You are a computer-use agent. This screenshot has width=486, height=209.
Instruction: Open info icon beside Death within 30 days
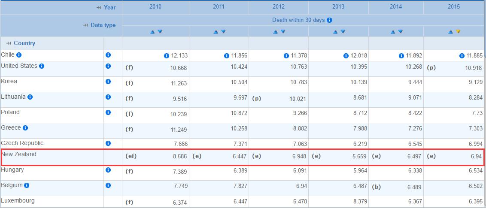click(x=329, y=20)
